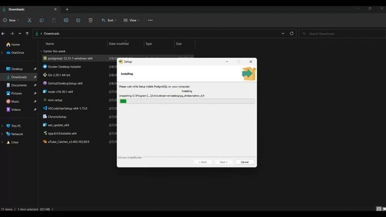
Task: Collapse the Earlier this week group
Action: pyautogui.click(x=41, y=51)
